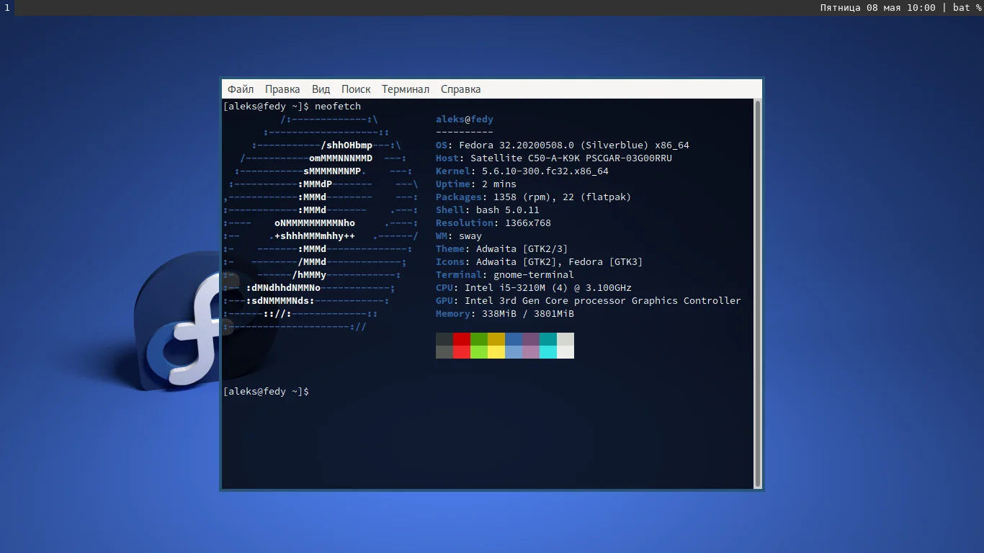Click the dark green palette block

(x=479, y=339)
